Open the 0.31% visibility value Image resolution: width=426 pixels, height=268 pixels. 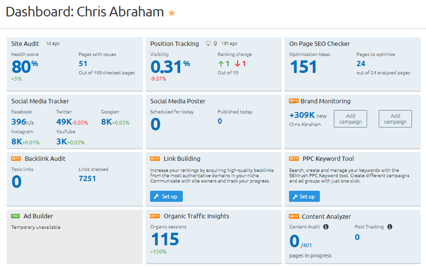click(166, 66)
